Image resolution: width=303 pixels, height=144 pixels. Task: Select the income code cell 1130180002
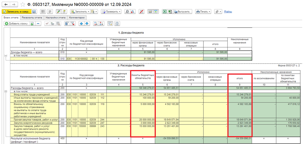click(x=81, y=59)
